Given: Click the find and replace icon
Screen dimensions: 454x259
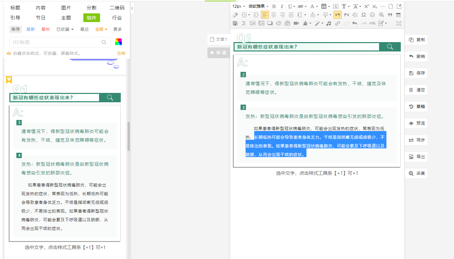Looking at the screenshot, I should pyautogui.click(x=381, y=15).
